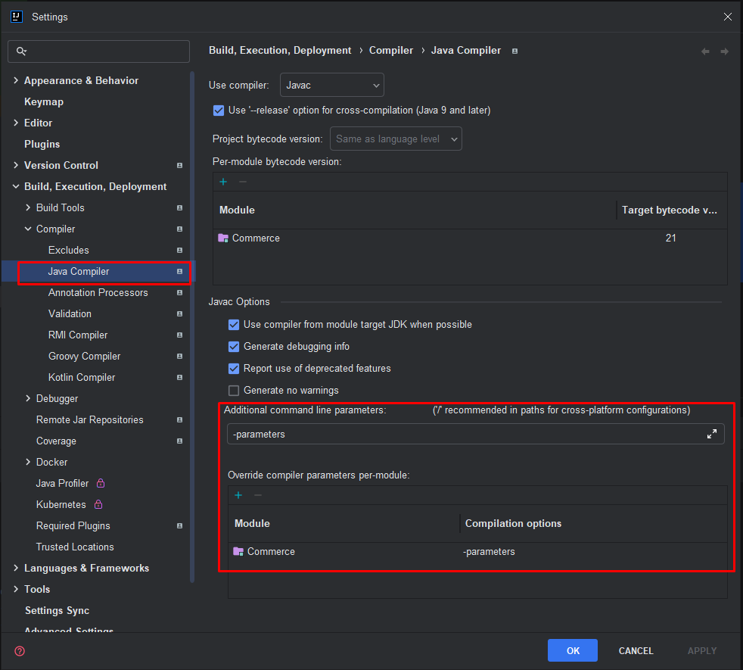
Task: Click the Cancel button
Action: [x=636, y=650]
